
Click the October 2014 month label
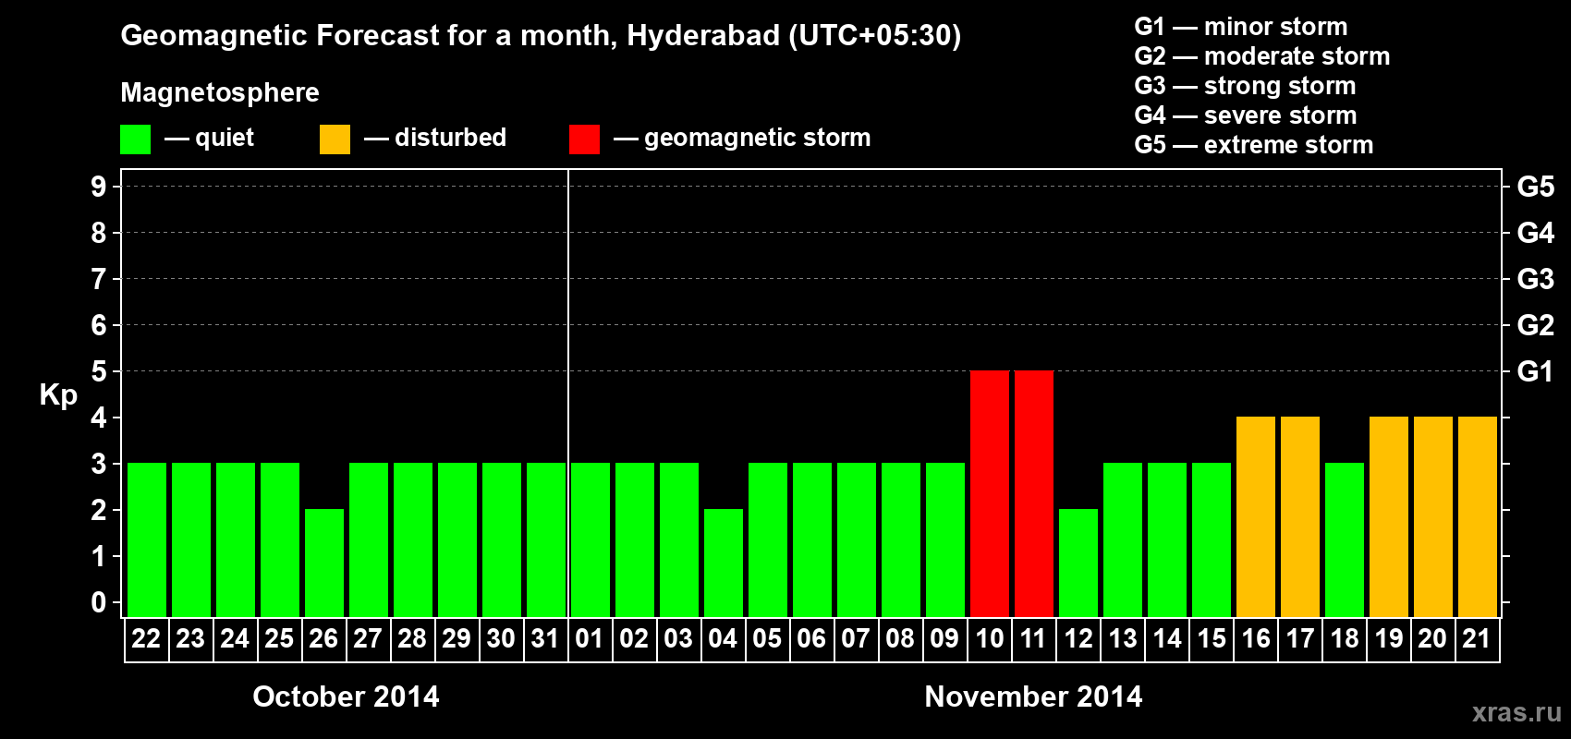pyautogui.click(x=347, y=697)
